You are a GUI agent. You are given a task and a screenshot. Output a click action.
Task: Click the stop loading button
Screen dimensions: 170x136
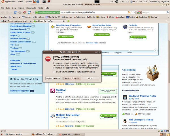pos(20,12)
